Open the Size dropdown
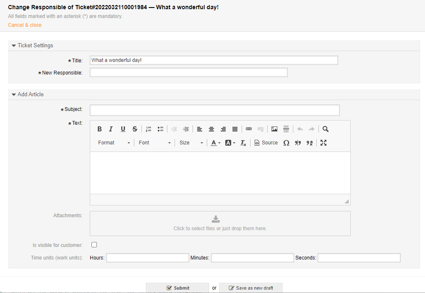 pos(191,143)
